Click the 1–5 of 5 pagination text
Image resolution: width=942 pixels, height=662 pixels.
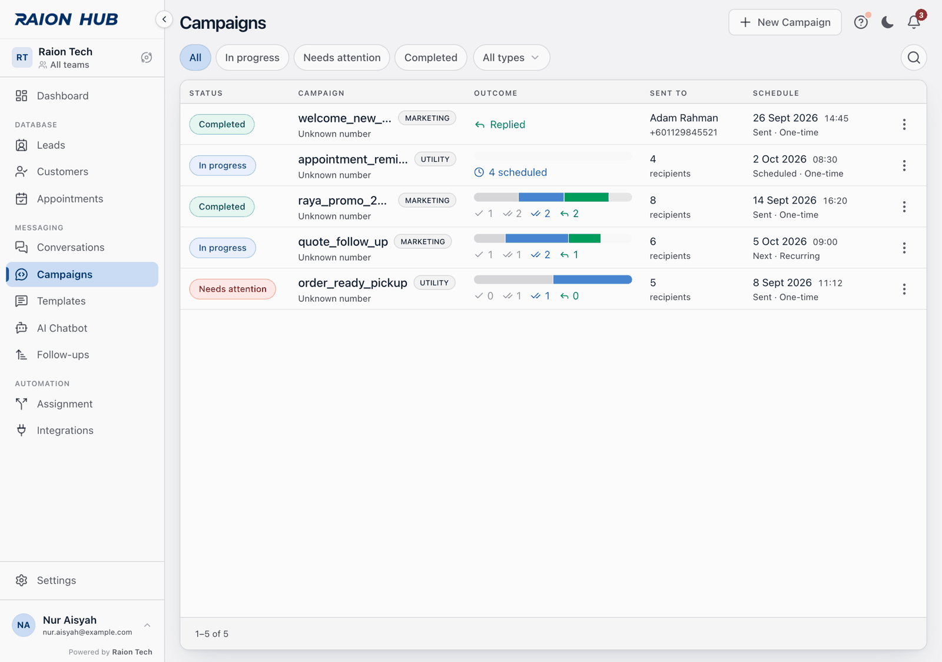click(x=212, y=634)
